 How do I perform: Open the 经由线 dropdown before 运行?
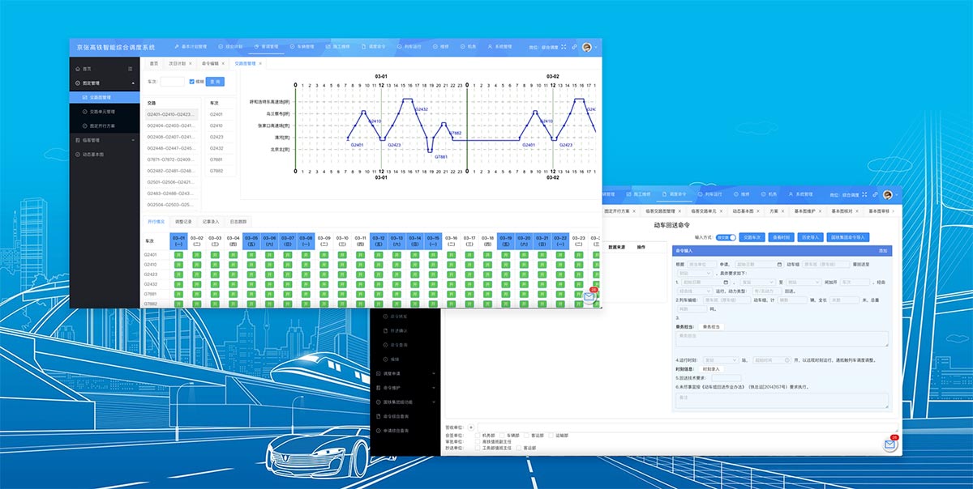click(695, 291)
